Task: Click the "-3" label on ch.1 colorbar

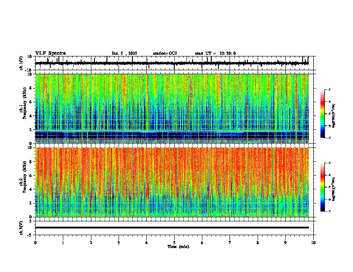Action: click(329, 90)
